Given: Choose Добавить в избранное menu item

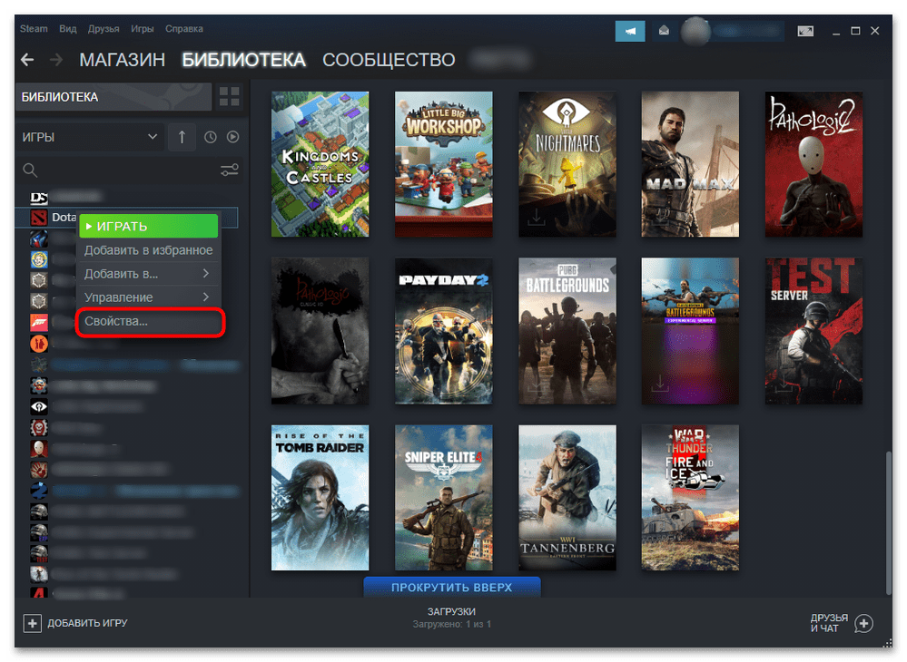Looking at the screenshot, I should (x=148, y=249).
